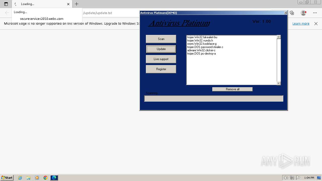
Task: Click the Edge back arrow
Action: click(7, 13)
